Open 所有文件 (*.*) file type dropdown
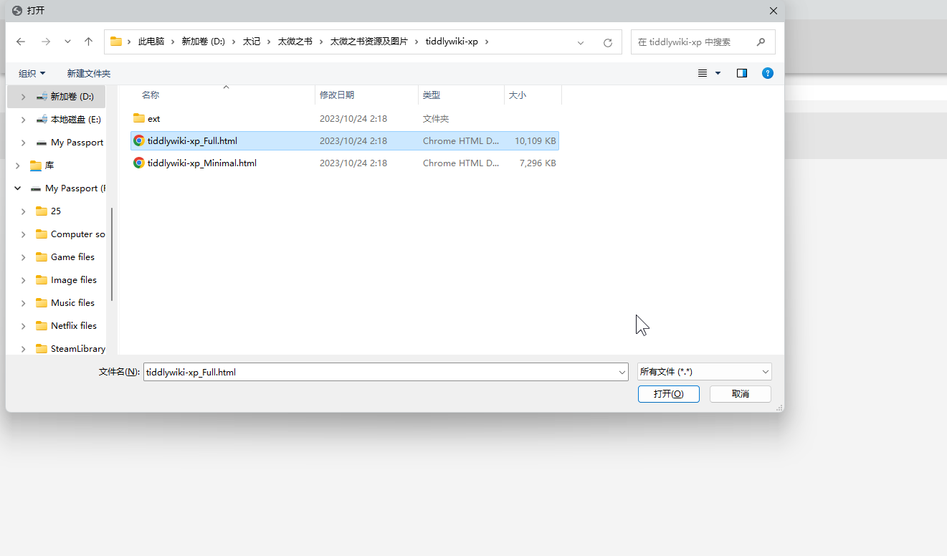947x556 pixels. (x=705, y=372)
